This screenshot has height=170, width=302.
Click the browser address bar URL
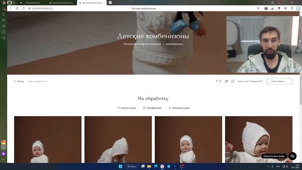coord(42,8)
